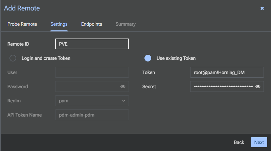Show the Secret with the eye icon
The width and height of the screenshot is (271, 151).
click(258, 86)
